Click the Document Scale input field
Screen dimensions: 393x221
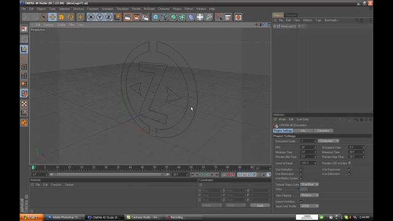[308, 141]
